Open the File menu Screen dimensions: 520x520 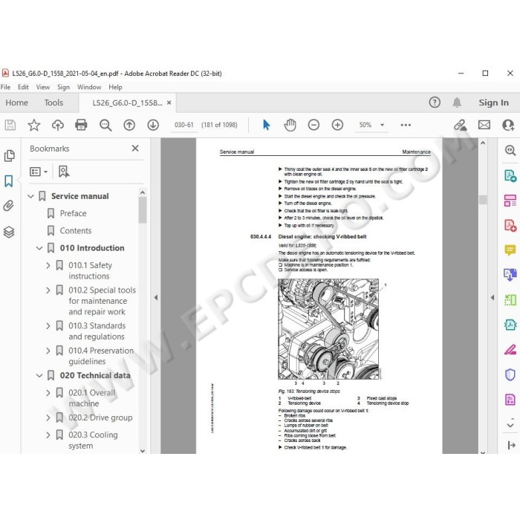6,87
